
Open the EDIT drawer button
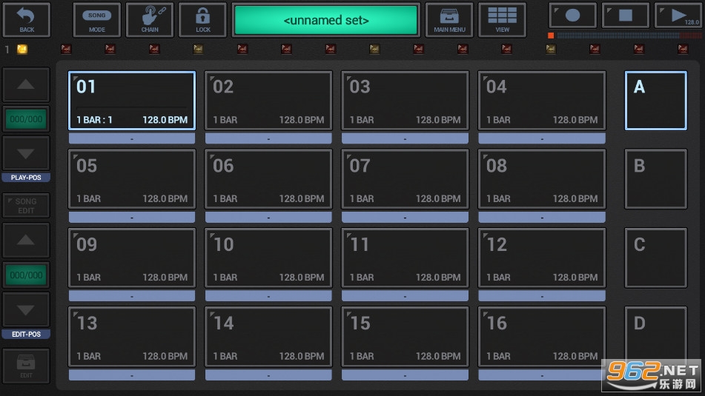coord(26,366)
